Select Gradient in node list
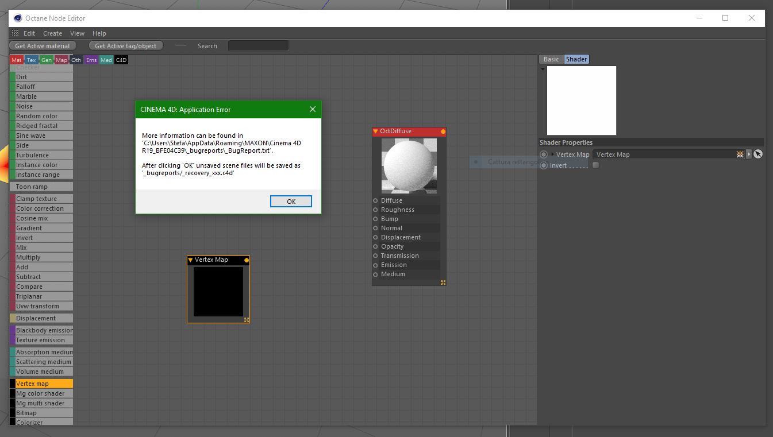773x437 pixels. pos(41,228)
